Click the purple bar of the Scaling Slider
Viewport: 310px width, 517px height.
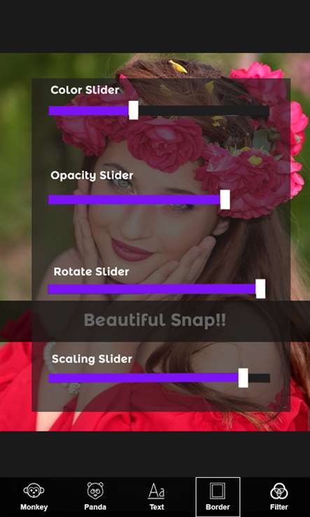tap(143, 378)
